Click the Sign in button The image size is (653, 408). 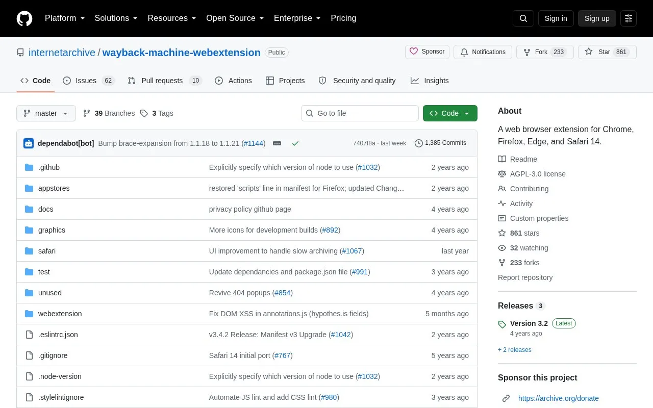556,18
